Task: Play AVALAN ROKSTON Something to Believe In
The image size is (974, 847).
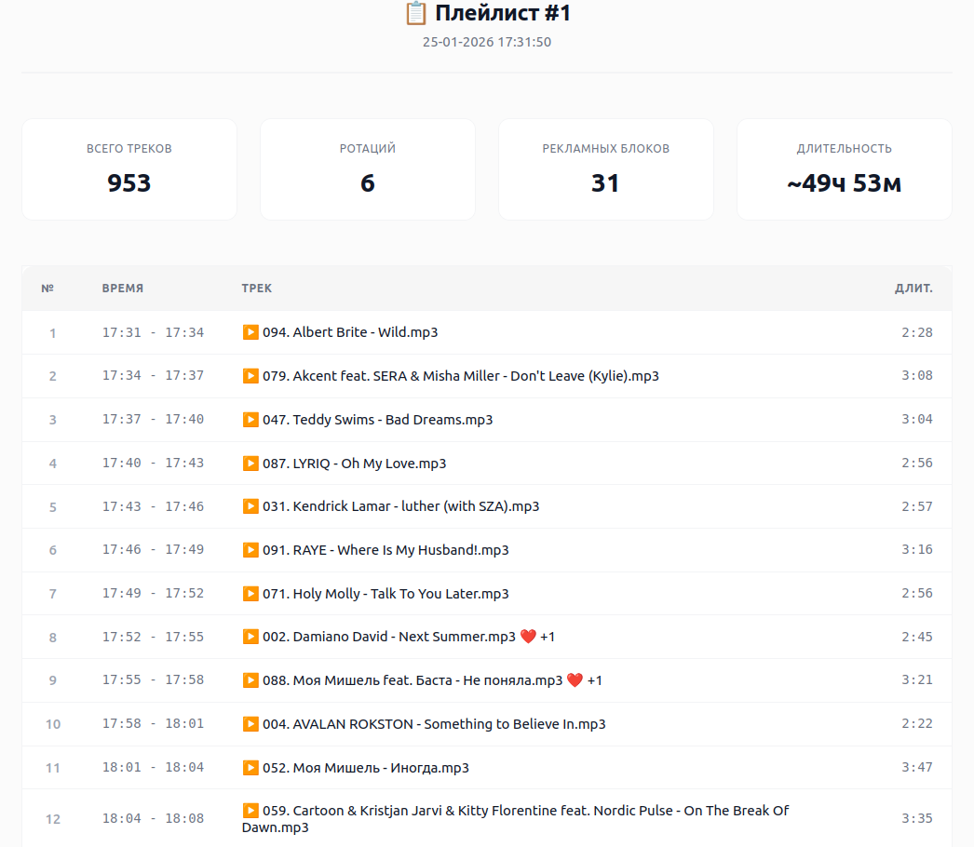Action: [250, 724]
